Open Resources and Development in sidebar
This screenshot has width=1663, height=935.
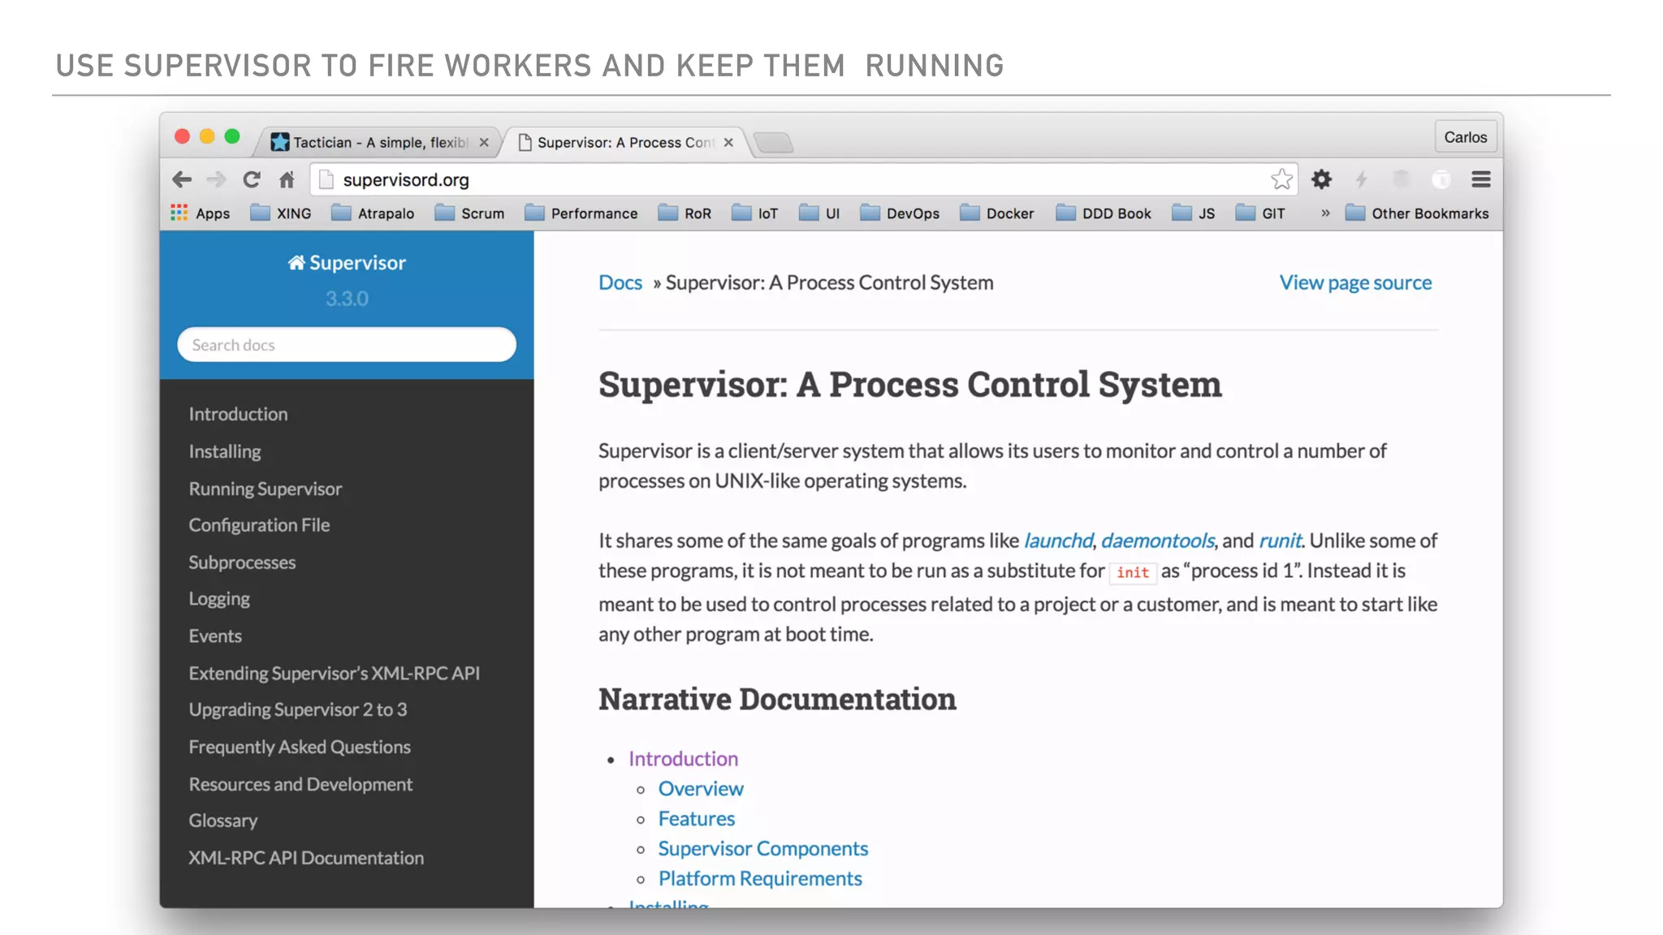click(300, 784)
